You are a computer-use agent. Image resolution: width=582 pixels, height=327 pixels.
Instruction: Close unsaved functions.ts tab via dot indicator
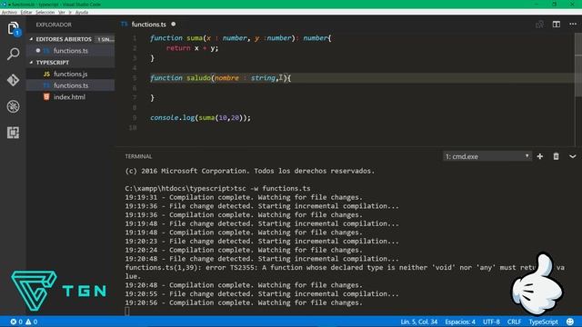pos(174,25)
